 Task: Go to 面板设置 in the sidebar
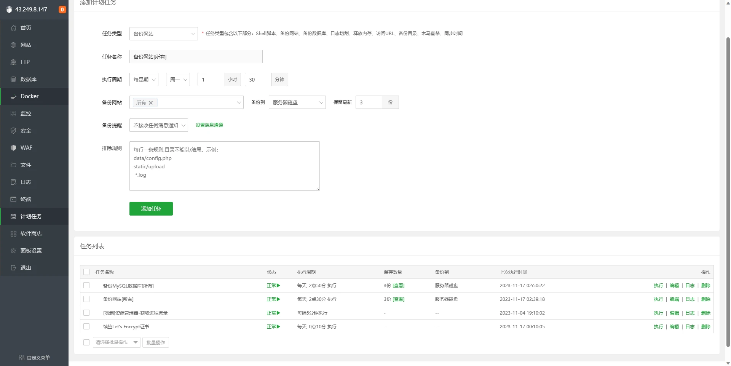pyautogui.click(x=31, y=251)
